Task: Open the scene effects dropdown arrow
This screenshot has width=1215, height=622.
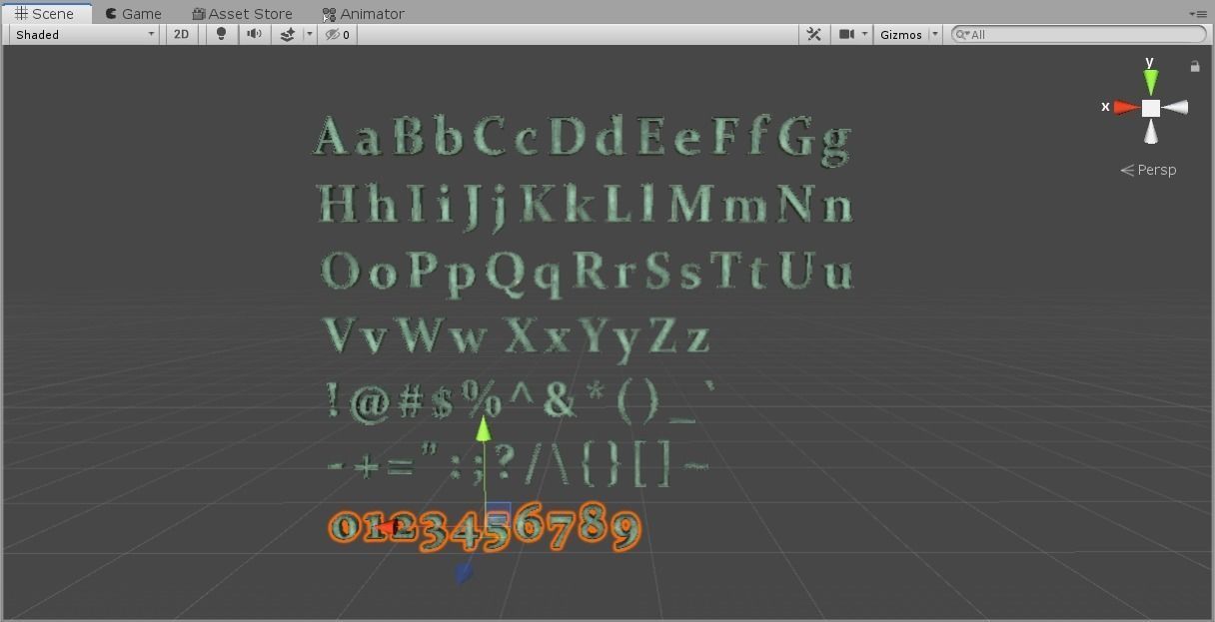Action: tap(309, 34)
